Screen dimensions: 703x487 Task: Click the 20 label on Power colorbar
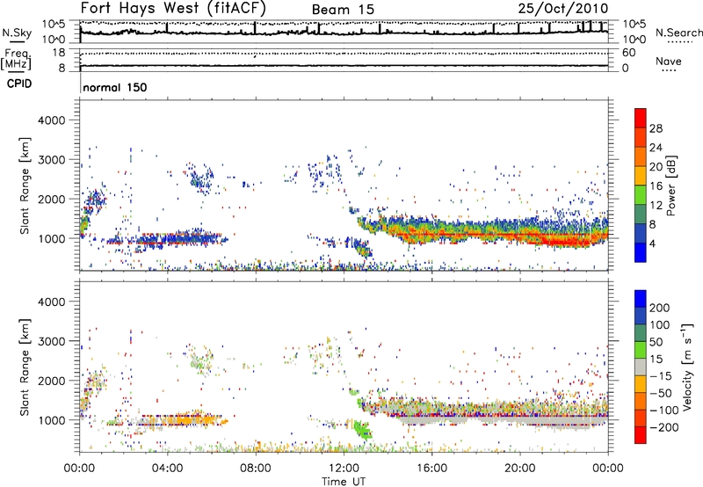point(656,167)
